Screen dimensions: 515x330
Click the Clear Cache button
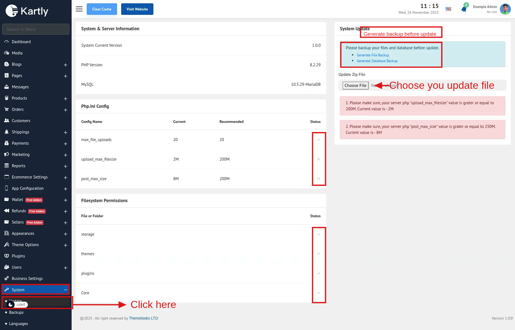point(102,9)
